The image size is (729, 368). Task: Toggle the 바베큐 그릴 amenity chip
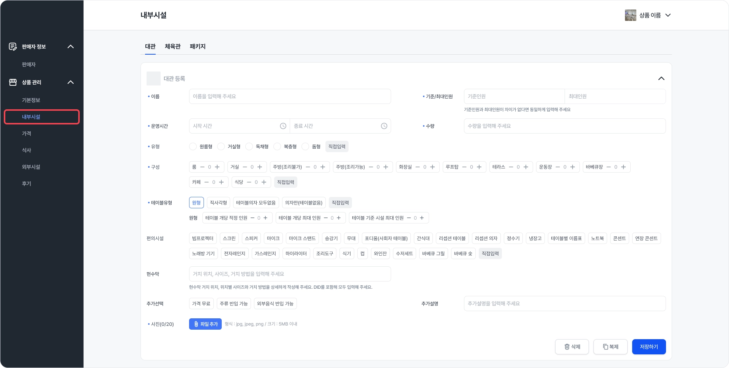point(434,253)
